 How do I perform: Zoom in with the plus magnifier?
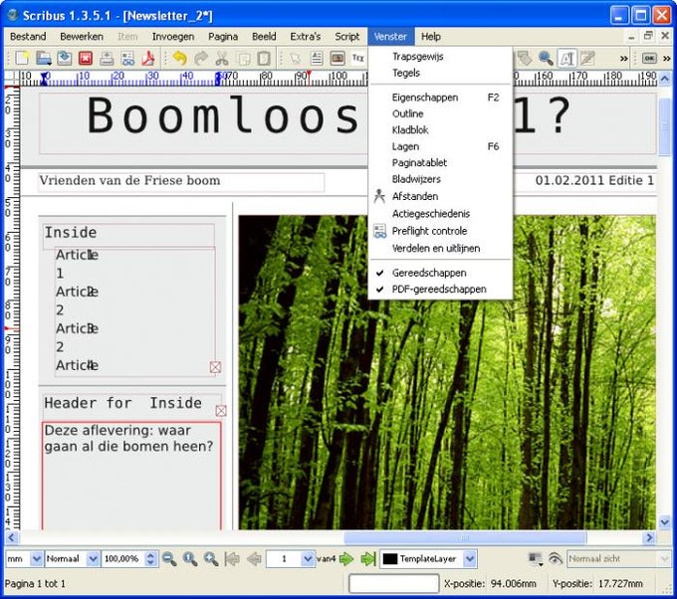(x=211, y=558)
